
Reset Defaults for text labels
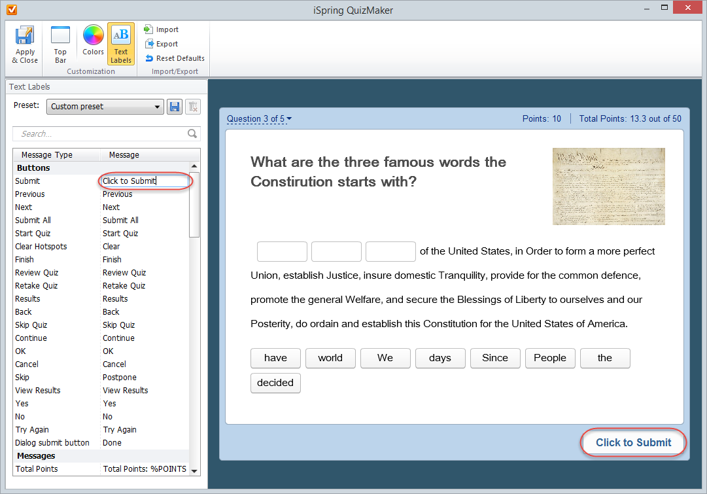[x=175, y=58]
